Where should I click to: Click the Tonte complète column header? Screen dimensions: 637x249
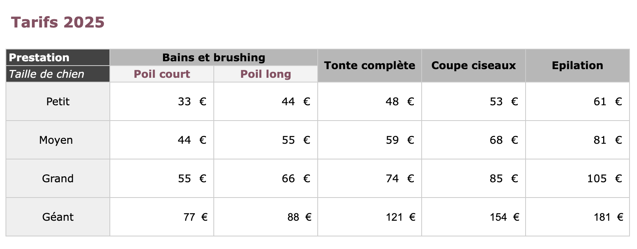coord(370,66)
